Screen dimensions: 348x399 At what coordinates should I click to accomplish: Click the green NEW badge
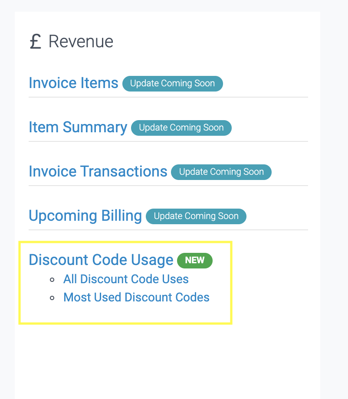coord(194,260)
